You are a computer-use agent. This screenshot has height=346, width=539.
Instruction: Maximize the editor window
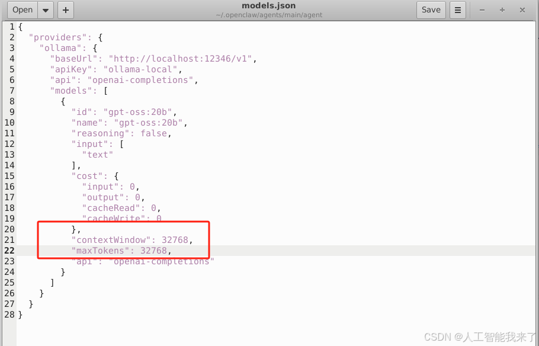[x=502, y=10]
